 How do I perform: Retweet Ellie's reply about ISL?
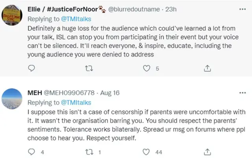[89, 68]
